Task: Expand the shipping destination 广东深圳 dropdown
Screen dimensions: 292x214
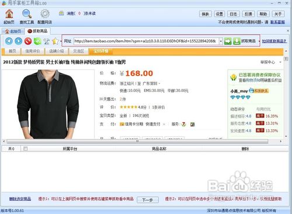Action: point(159,84)
